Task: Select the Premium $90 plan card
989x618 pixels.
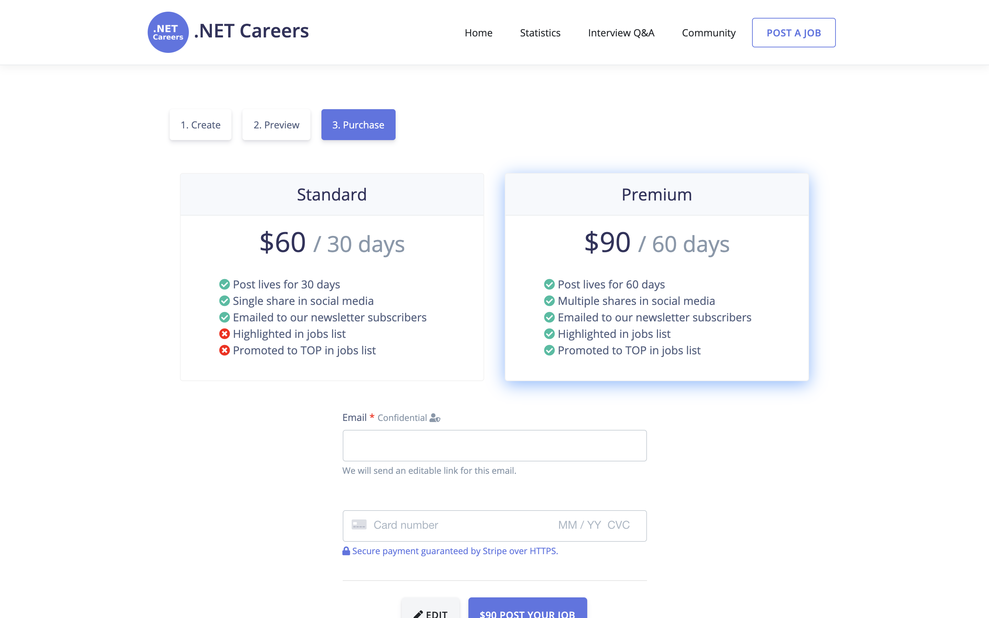Action: [656, 276]
